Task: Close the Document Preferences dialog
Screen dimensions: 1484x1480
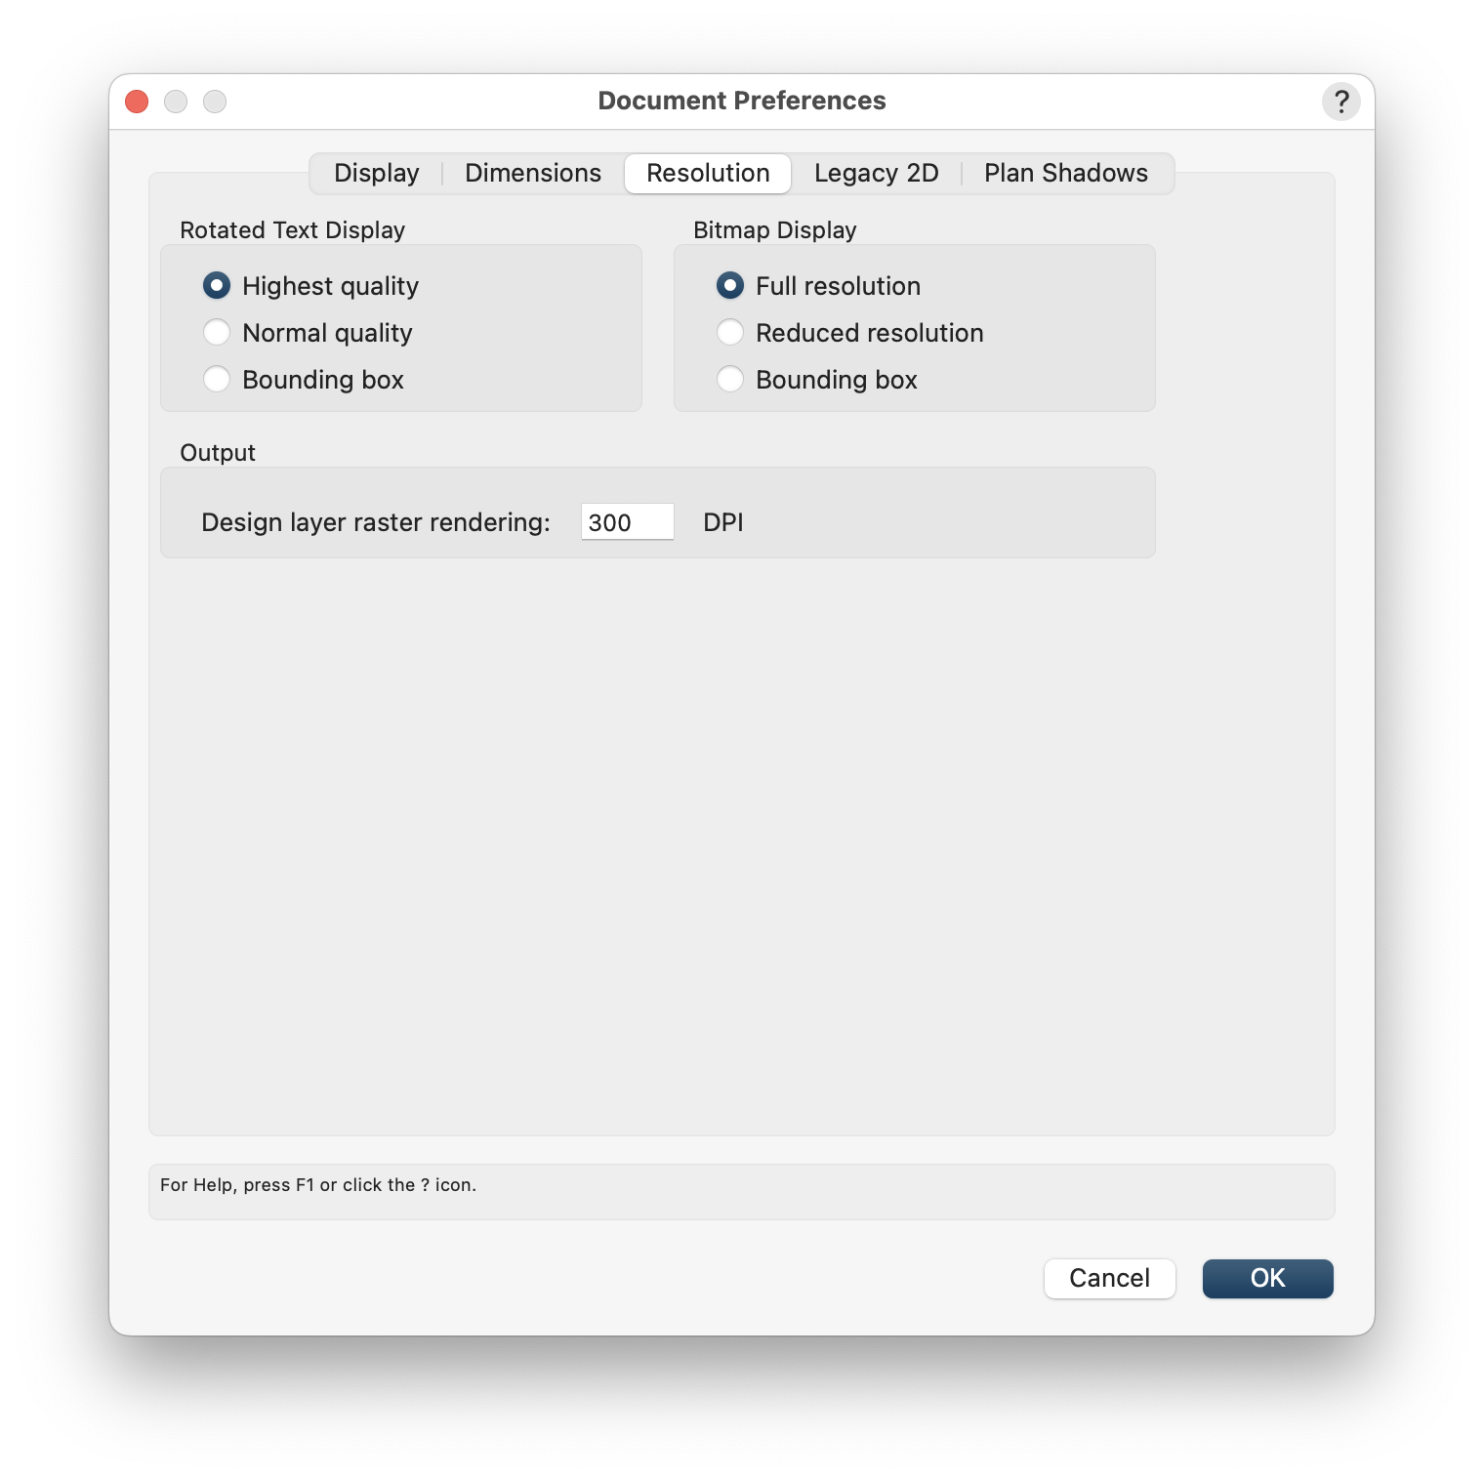Action: [136, 101]
